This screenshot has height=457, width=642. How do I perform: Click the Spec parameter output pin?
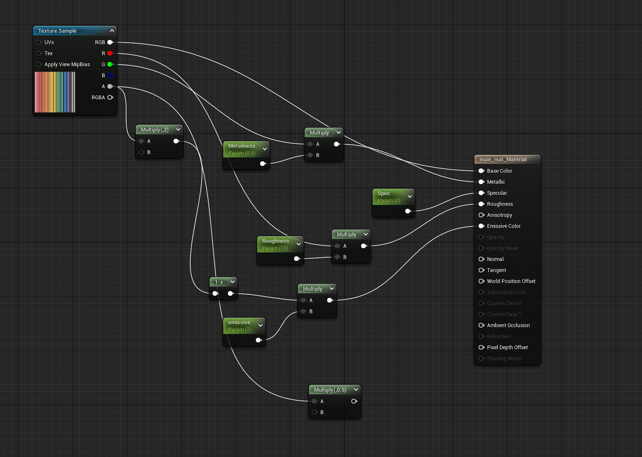point(408,211)
